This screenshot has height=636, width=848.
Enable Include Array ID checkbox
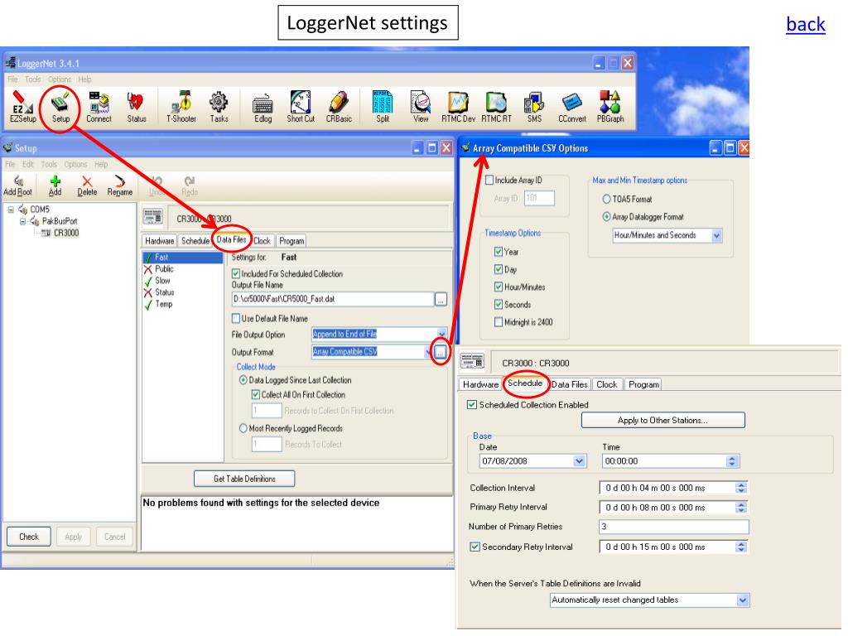(489, 180)
